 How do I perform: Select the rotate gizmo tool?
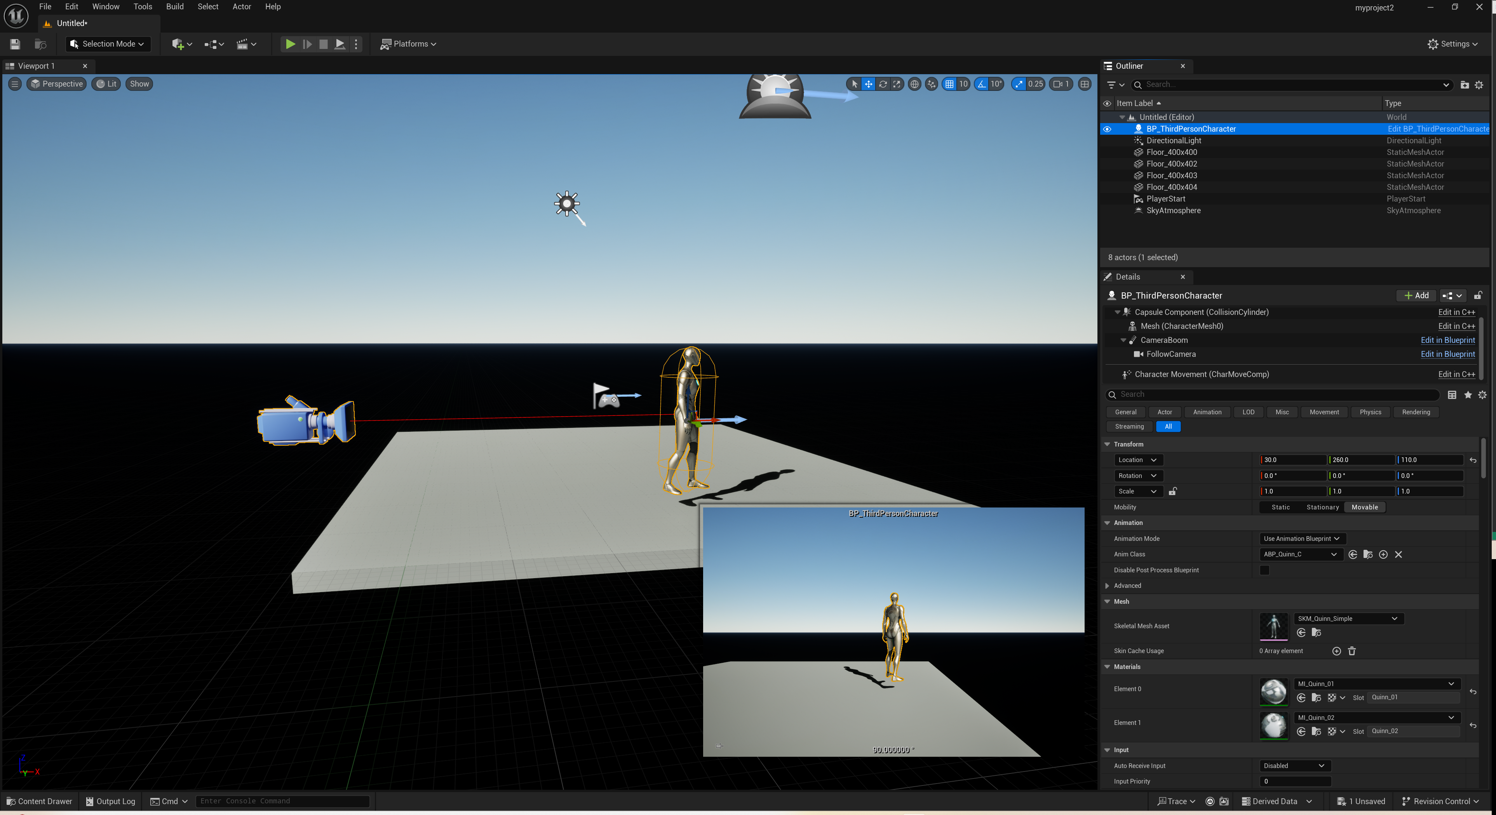pos(883,84)
